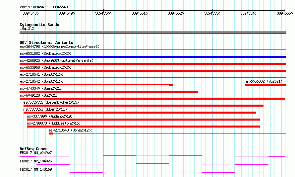Click ruler position label 38945510
This screenshot has width=295, height=177.
140,13
